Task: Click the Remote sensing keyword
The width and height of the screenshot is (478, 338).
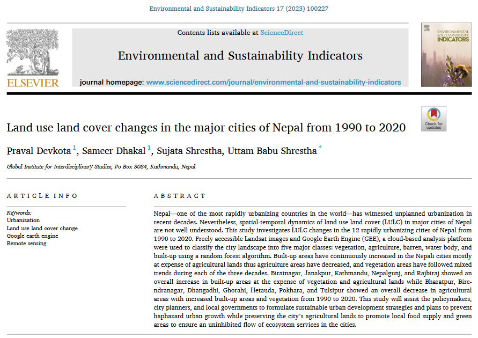Action: pyautogui.click(x=26, y=244)
